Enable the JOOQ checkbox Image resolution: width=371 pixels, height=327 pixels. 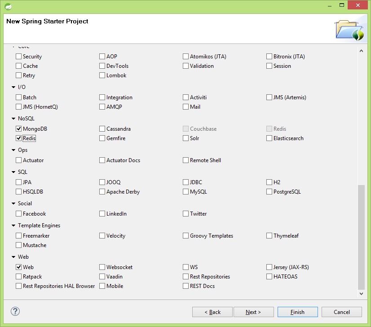click(x=102, y=182)
